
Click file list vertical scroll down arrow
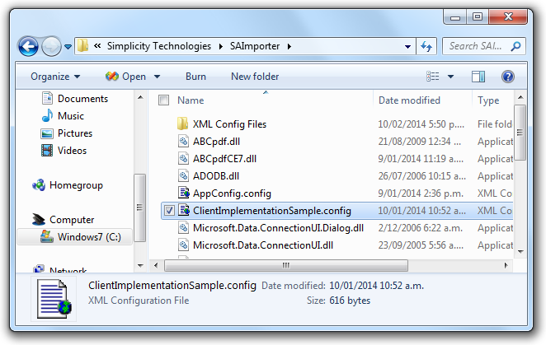[520, 252]
